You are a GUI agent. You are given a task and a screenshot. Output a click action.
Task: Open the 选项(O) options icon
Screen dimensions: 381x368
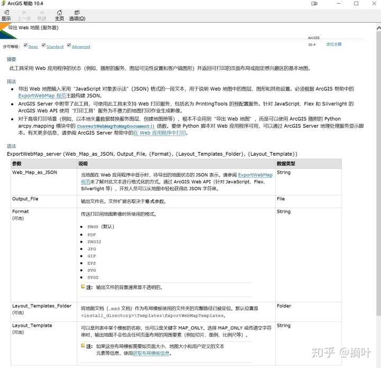click(77, 15)
